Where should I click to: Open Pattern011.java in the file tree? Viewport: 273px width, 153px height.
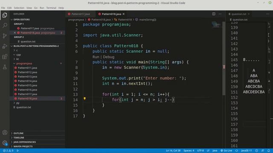coord(27,68)
